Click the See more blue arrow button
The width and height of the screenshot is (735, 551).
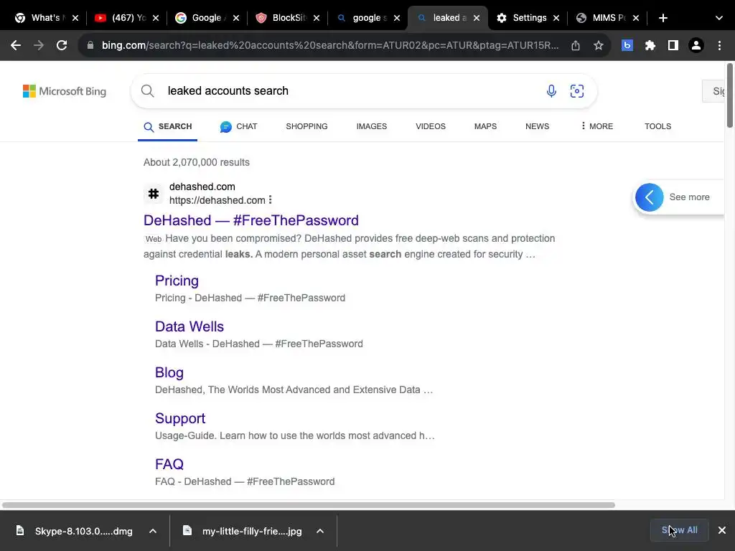[x=649, y=197]
